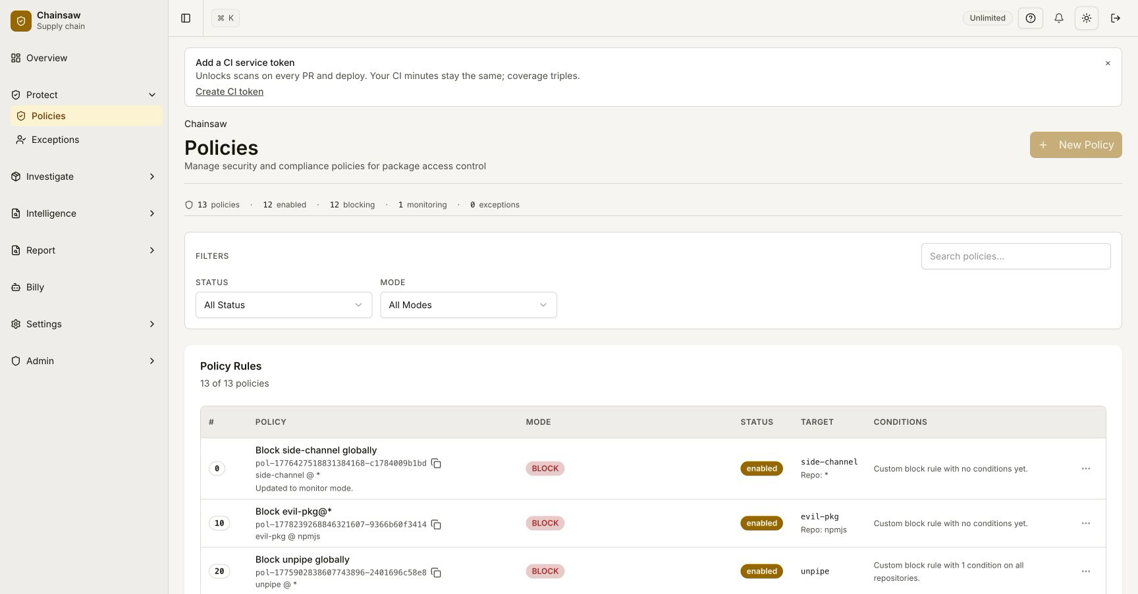Screen dimensions: 1138x594
Task: Expand the Admin section
Action: pyautogui.click(x=84, y=361)
